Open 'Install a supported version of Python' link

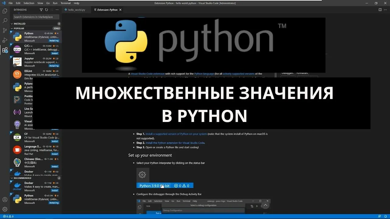[176, 134]
